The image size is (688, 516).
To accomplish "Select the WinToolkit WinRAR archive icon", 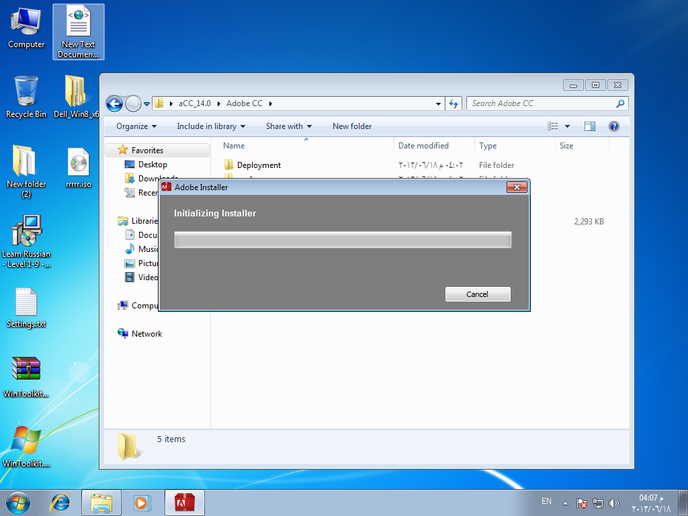I will tap(26, 377).
